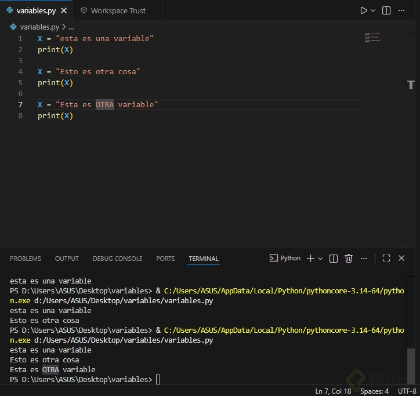Split the editor to the right

click(x=386, y=10)
